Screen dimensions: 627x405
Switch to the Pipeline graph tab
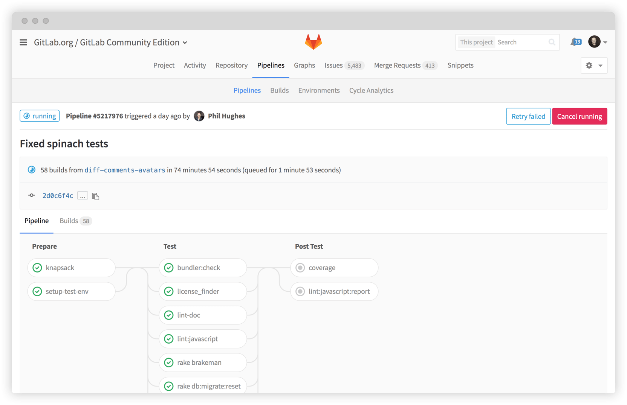(x=37, y=221)
